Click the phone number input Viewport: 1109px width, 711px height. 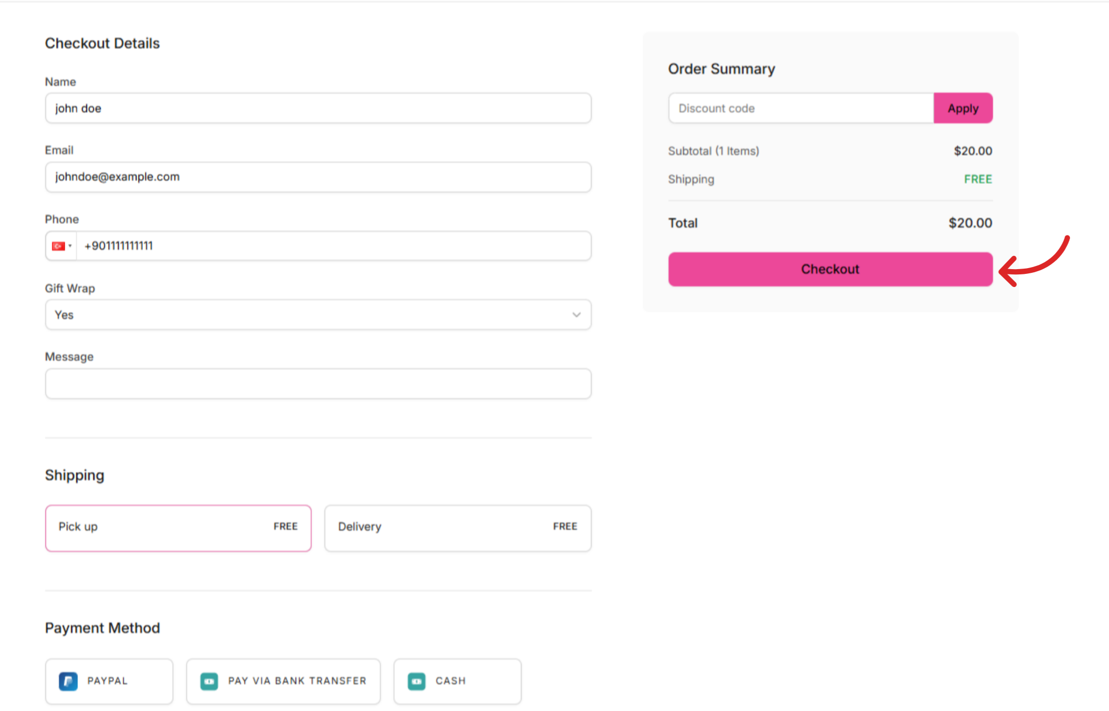333,246
